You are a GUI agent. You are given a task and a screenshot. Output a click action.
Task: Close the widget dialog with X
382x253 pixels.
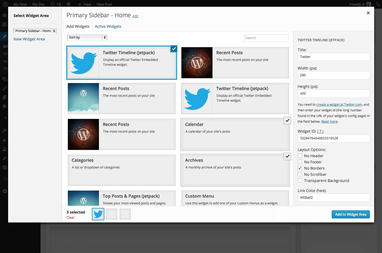click(x=368, y=13)
